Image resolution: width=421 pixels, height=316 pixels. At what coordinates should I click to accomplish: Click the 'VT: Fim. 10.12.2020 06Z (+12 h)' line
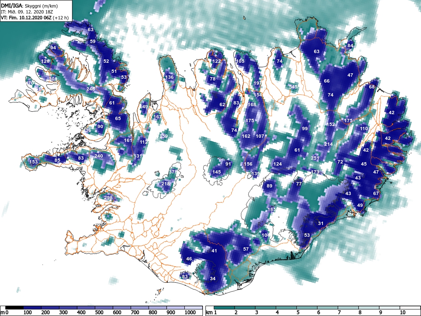tap(35, 18)
